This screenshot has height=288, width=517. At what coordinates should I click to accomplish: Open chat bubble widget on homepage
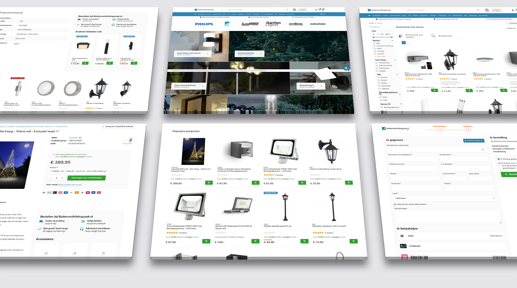tap(346, 68)
